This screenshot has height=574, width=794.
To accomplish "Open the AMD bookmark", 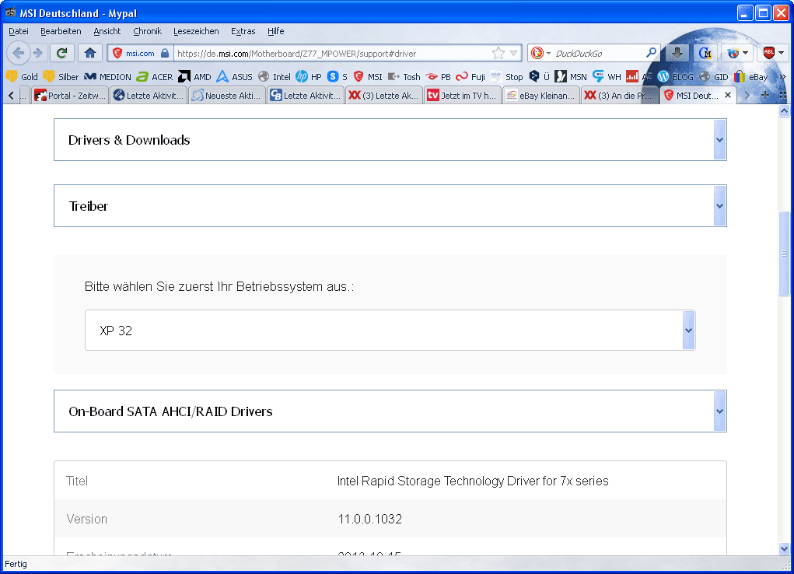I will click(195, 77).
